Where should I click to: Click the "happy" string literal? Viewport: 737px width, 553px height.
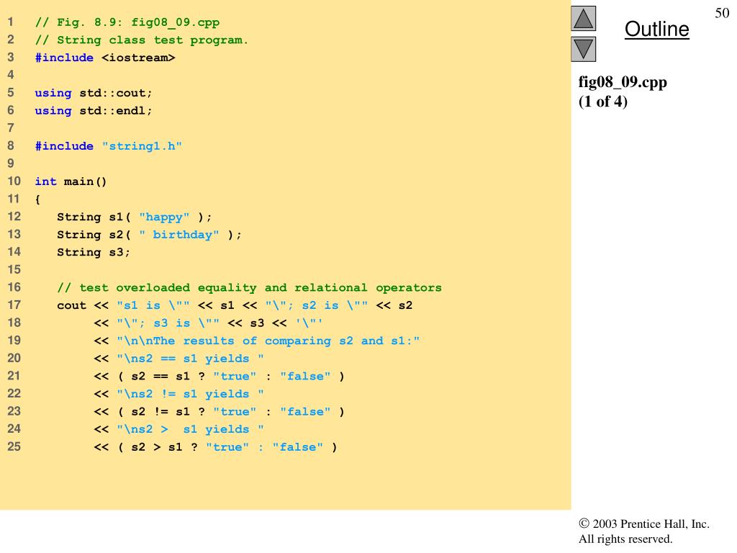[x=164, y=217]
